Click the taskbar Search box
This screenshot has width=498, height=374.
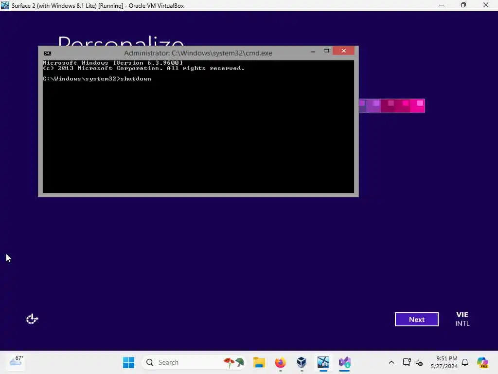tap(194, 362)
